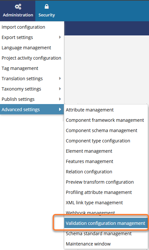Expand the Translation settings submenu arrow
Viewport: 149px width, 250px height.
(60, 78)
